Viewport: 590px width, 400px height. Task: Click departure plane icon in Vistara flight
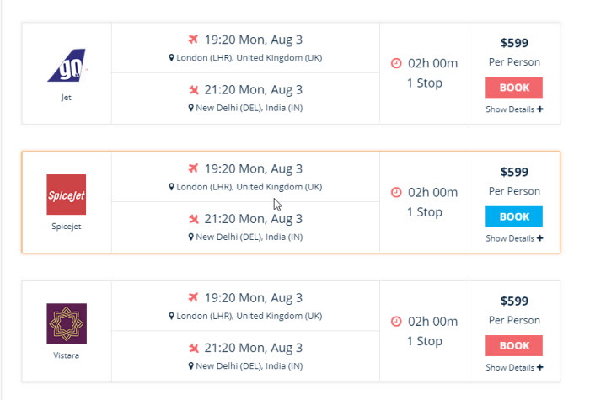click(x=195, y=297)
